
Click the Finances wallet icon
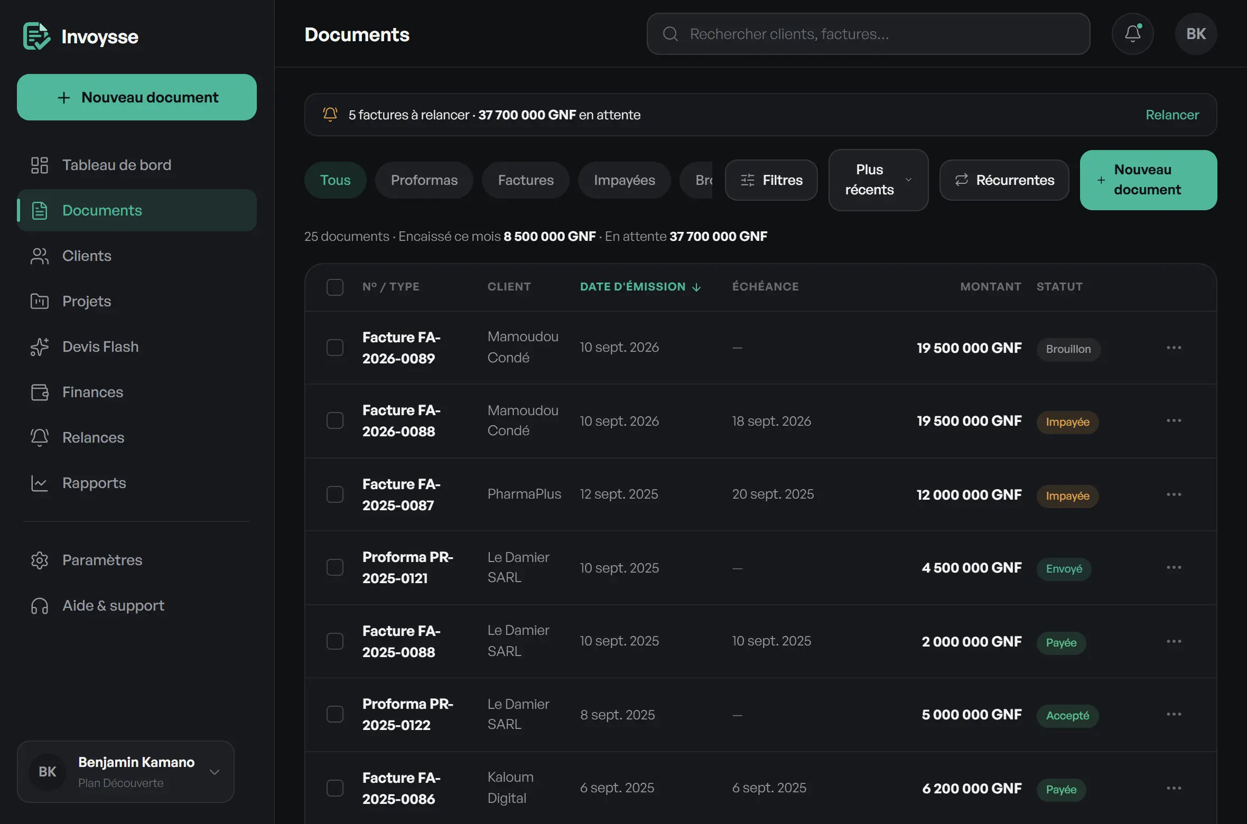point(40,392)
